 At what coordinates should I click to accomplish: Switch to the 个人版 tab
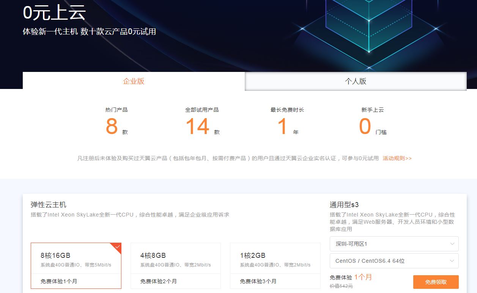click(356, 81)
